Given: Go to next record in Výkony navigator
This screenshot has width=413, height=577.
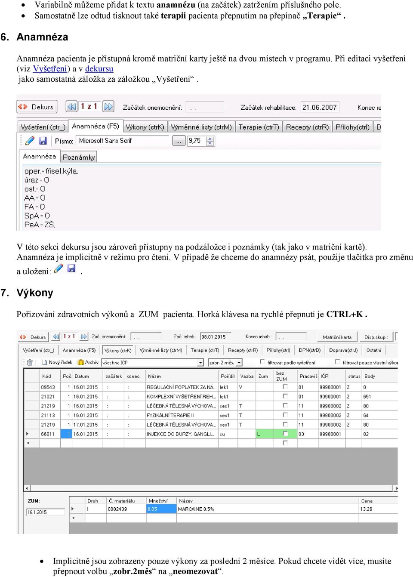Looking at the screenshot, I should pyautogui.click(x=84, y=337).
